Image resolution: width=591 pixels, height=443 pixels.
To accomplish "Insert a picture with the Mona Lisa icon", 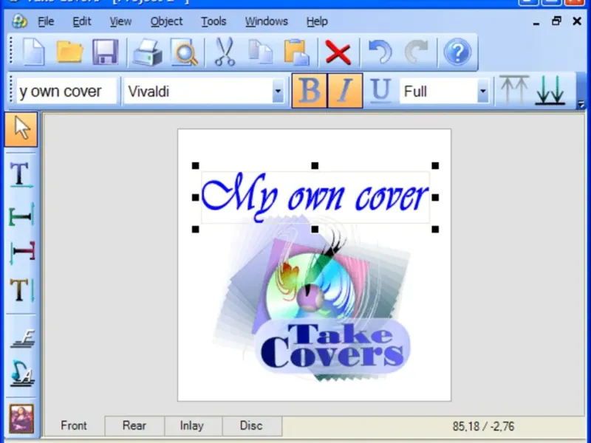I will [x=21, y=419].
